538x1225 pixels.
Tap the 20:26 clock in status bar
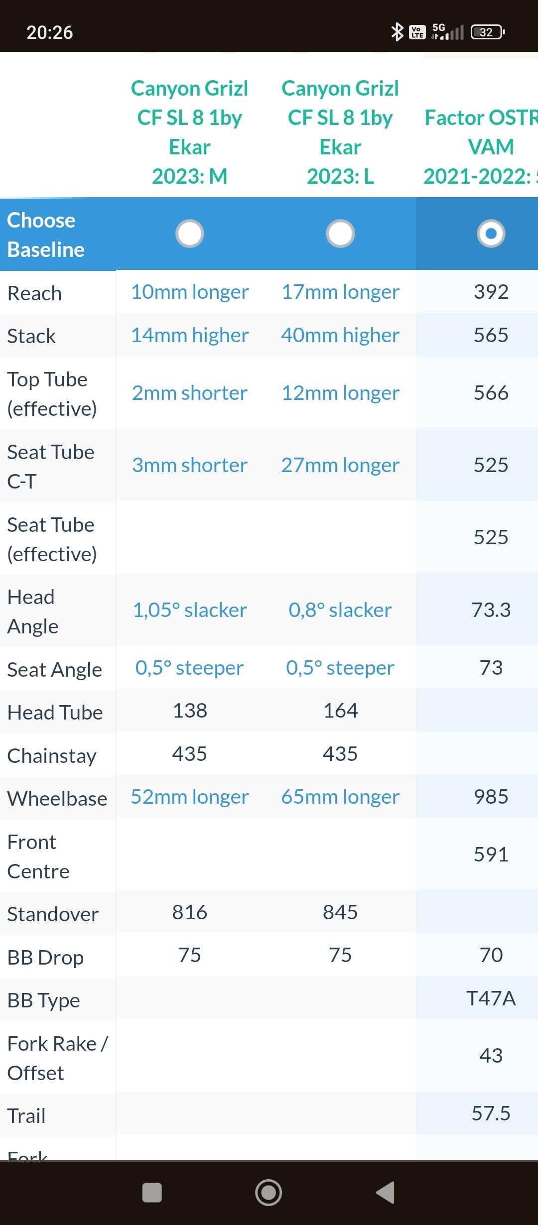tap(50, 33)
